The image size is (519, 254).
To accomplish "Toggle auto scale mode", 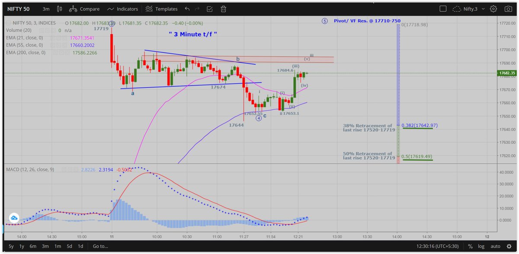I will coord(495,246).
